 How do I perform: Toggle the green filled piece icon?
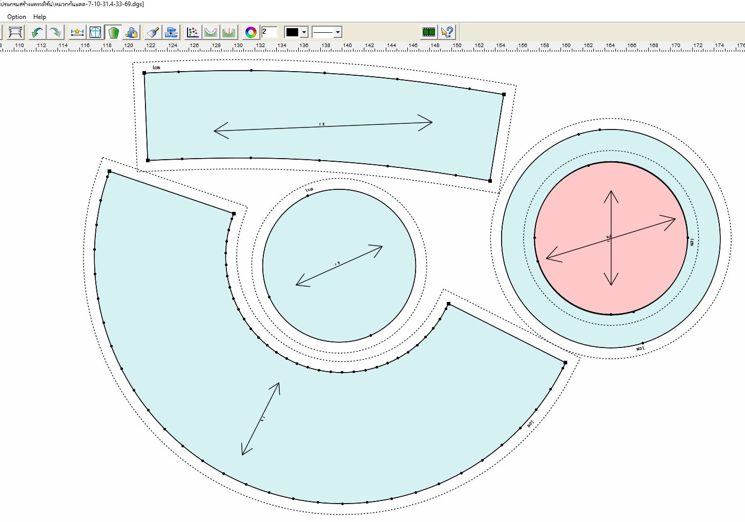[113, 32]
